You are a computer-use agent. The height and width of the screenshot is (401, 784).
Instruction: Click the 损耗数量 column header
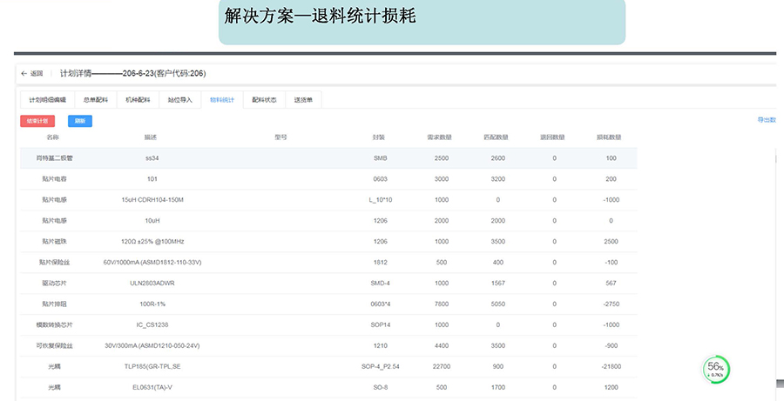click(608, 137)
